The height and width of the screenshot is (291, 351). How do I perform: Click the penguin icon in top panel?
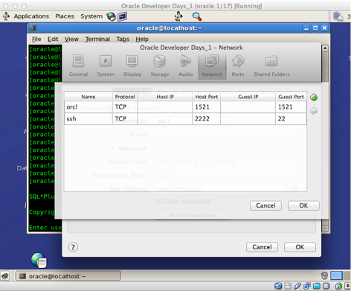pos(178,16)
